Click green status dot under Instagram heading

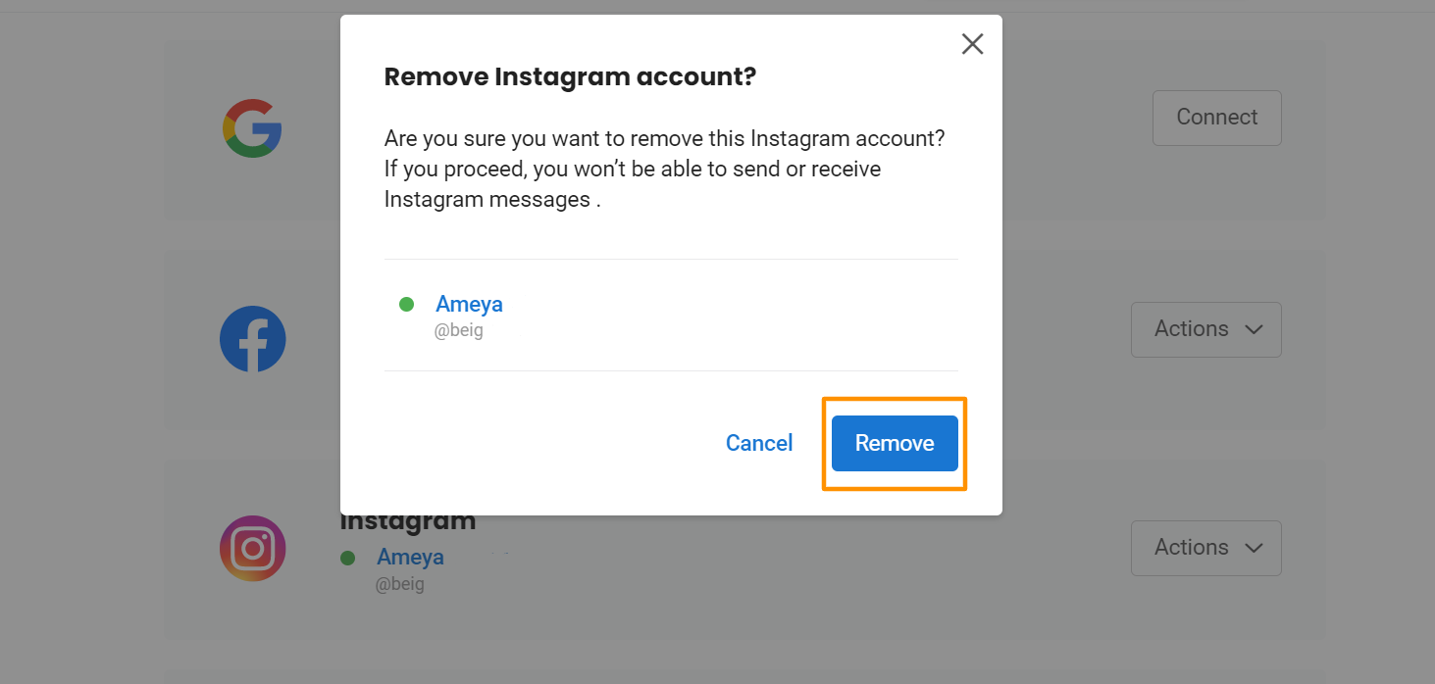[x=347, y=558]
